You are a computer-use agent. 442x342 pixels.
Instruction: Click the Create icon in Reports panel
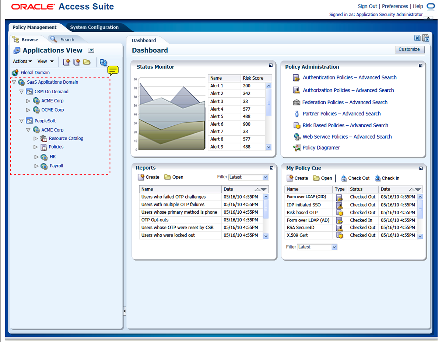coord(141,177)
